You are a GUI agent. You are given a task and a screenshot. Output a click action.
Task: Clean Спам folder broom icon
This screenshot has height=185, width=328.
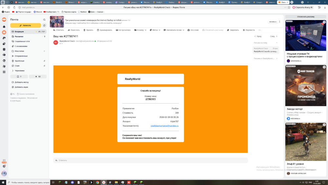tap(44, 66)
